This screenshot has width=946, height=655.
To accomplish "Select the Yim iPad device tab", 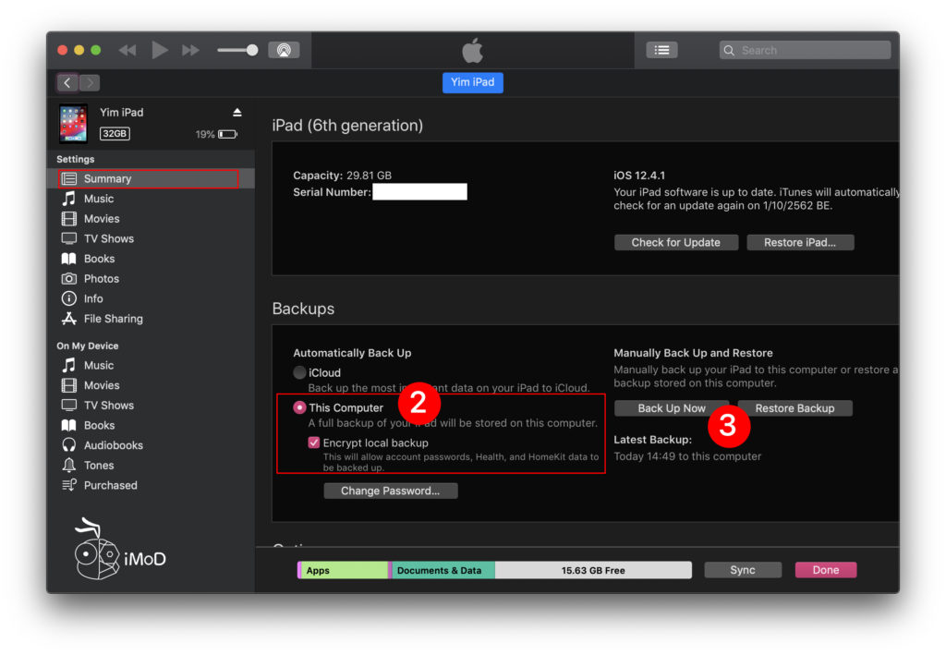I will click(472, 82).
